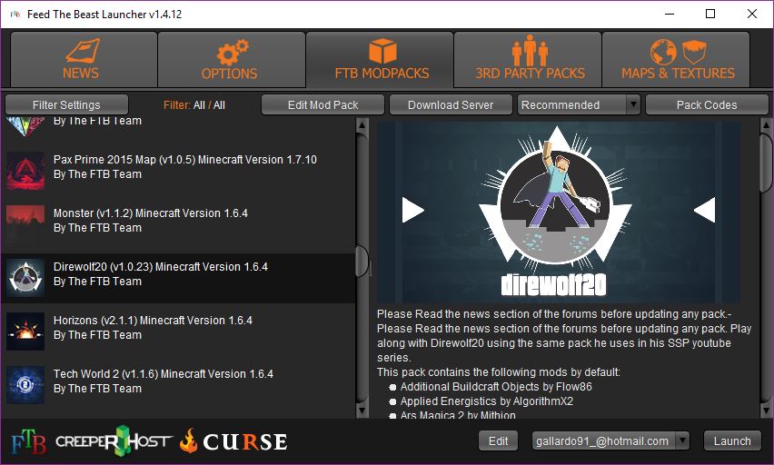Switch to the Options tab
Screen dimensions: 774x465
[231, 59]
